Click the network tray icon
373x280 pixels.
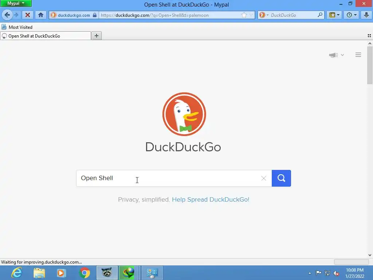point(327,273)
